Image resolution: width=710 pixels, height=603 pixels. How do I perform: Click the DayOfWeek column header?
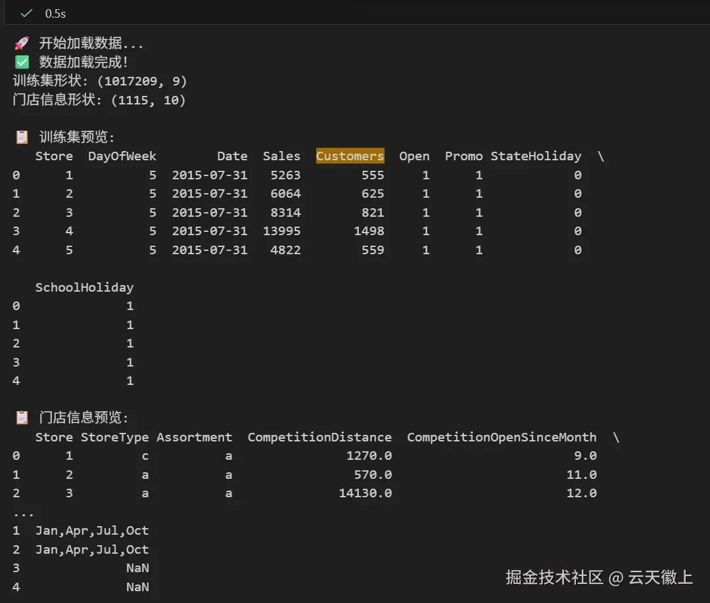point(122,156)
